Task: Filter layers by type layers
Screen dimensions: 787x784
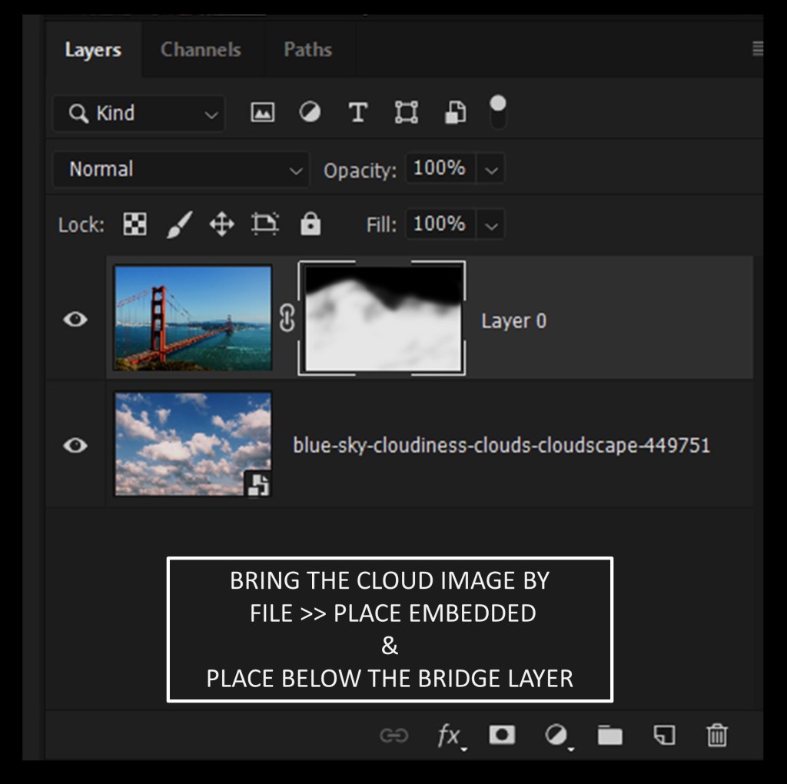Action: pyautogui.click(x=357, y=113)
